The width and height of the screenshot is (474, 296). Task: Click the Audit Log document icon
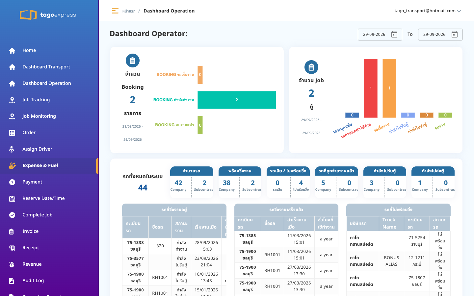pyautogui.click(x=12, y=281)
